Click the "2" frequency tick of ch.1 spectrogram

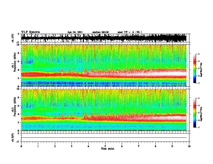[x=19, y=78]
